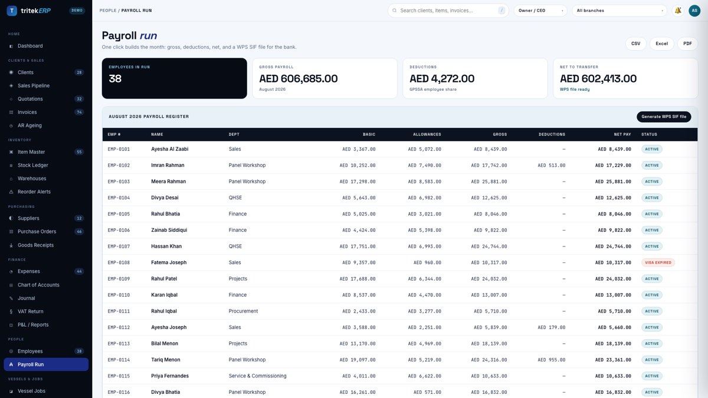Click the Deductions AED 4,272.00 card
Viewport: 708px width, 398px height.
coord(475,78)
